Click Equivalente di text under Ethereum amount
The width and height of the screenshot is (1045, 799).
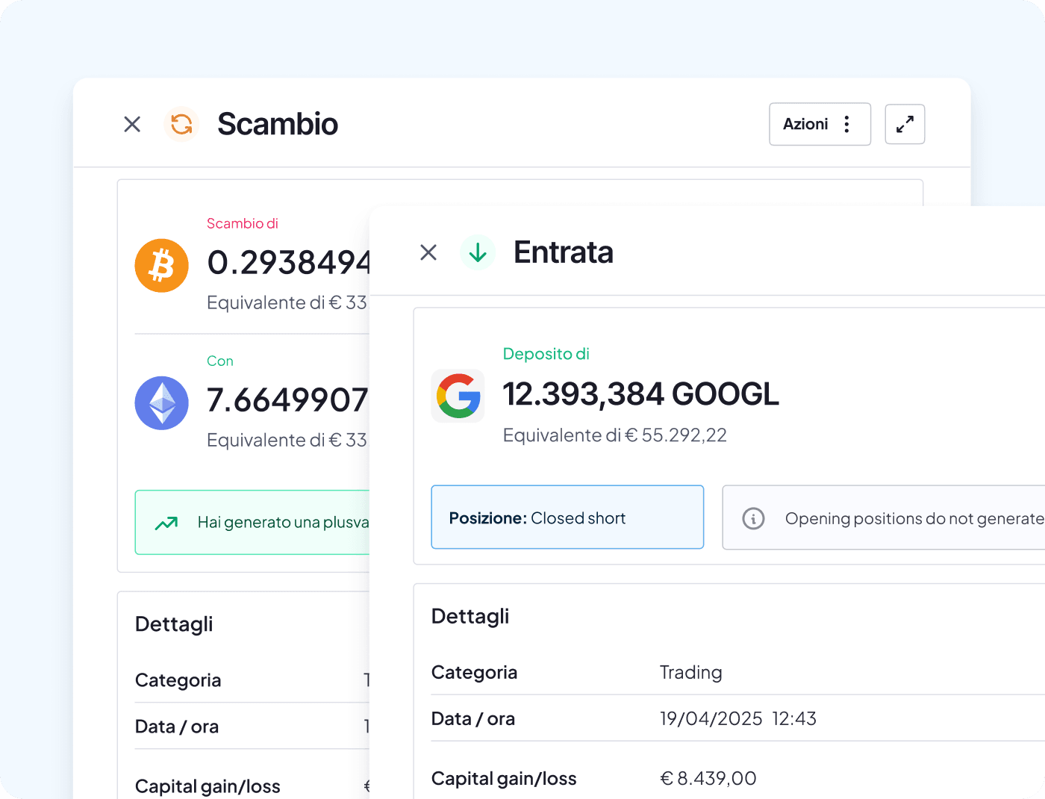287,440
